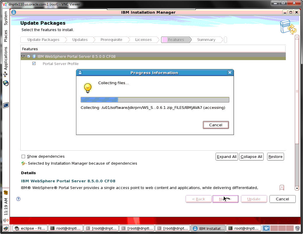The image size is (303, 234).
Task: Click the Update button
Action: click(x=254, y=199)
